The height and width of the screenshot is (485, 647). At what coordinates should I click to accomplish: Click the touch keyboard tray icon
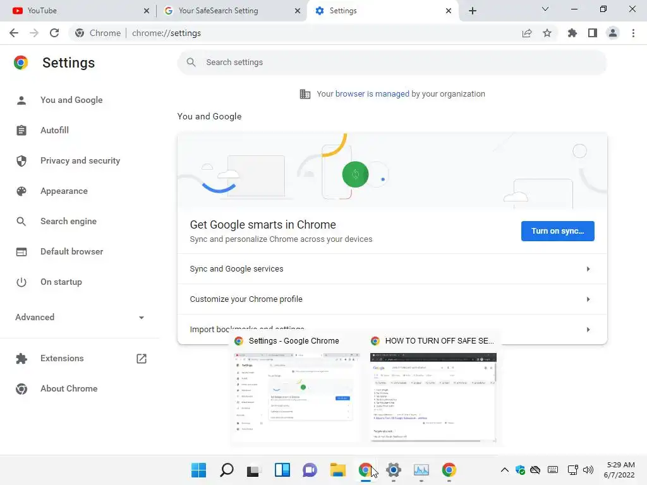[x=553, y=470]
